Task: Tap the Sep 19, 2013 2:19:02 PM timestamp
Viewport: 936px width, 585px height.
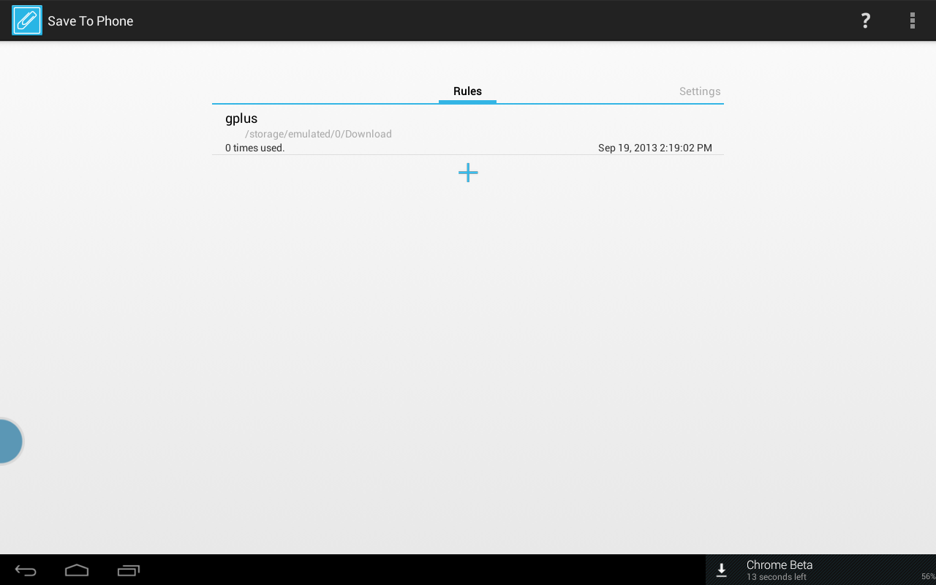Action: (x=655, y=148)
